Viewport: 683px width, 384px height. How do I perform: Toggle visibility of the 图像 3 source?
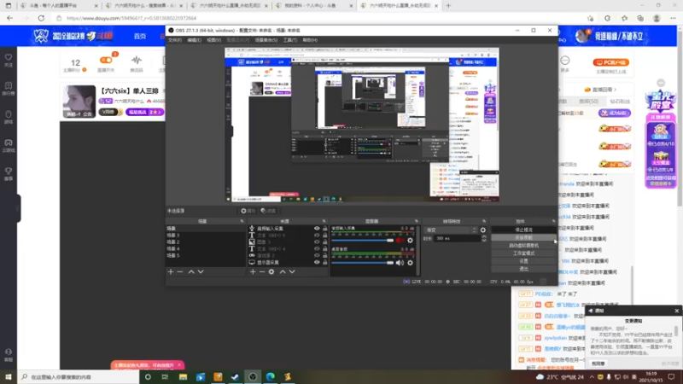click(x=317, y=241)
